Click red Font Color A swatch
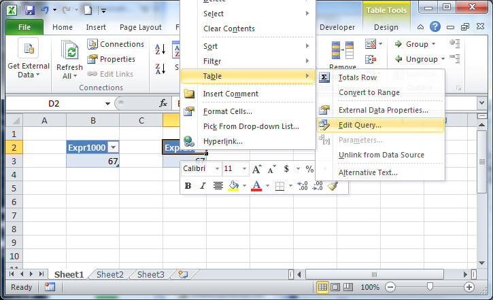493x300 pixels. 256,186
